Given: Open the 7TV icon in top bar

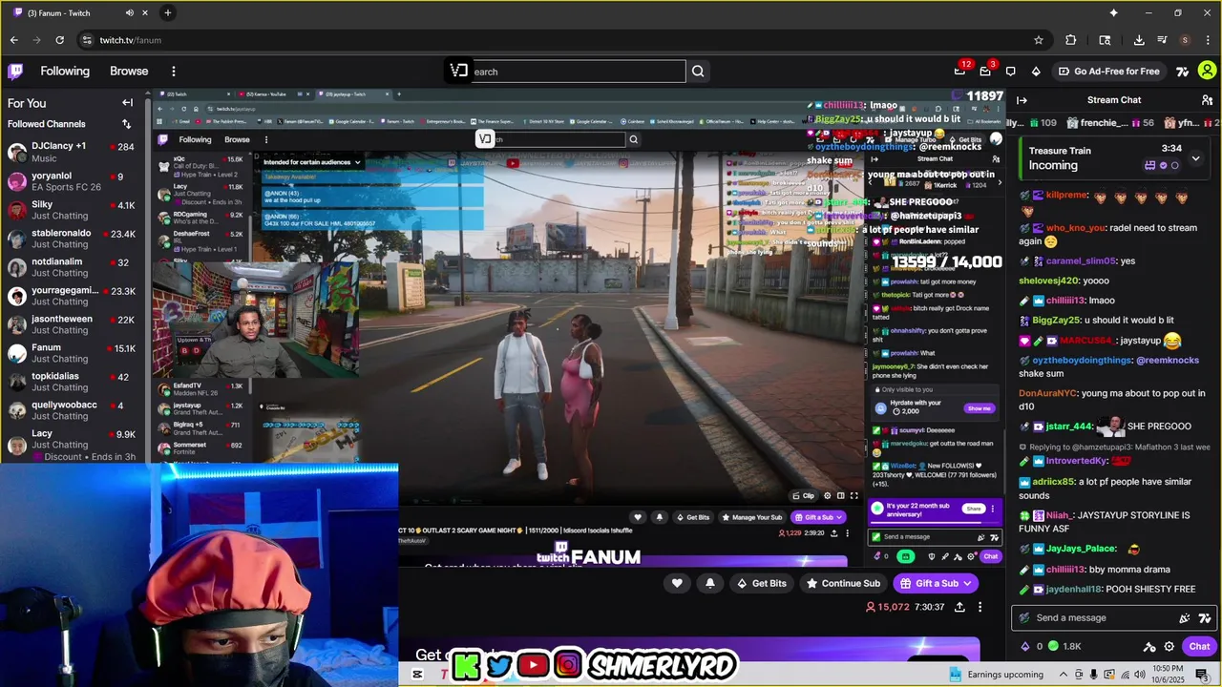Looking at the screenshot, I should tap(1183, 71).
